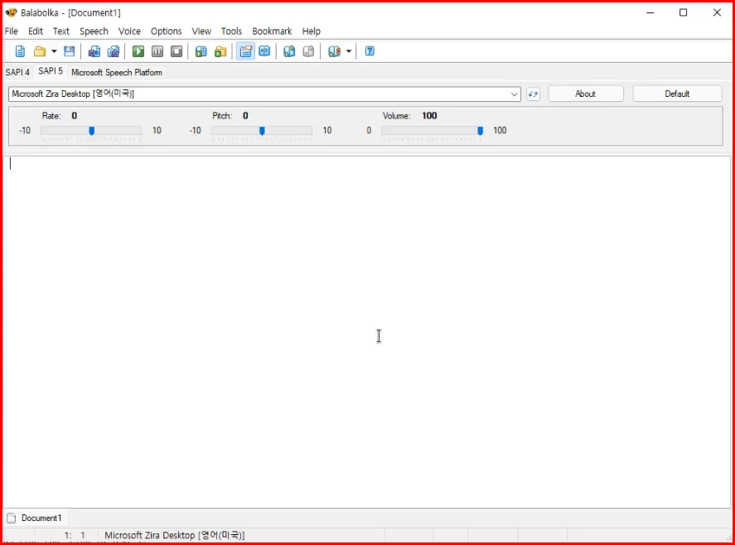Click the Volume slider handle
This screenshot has width=735, height=545.
coord(480,131)
